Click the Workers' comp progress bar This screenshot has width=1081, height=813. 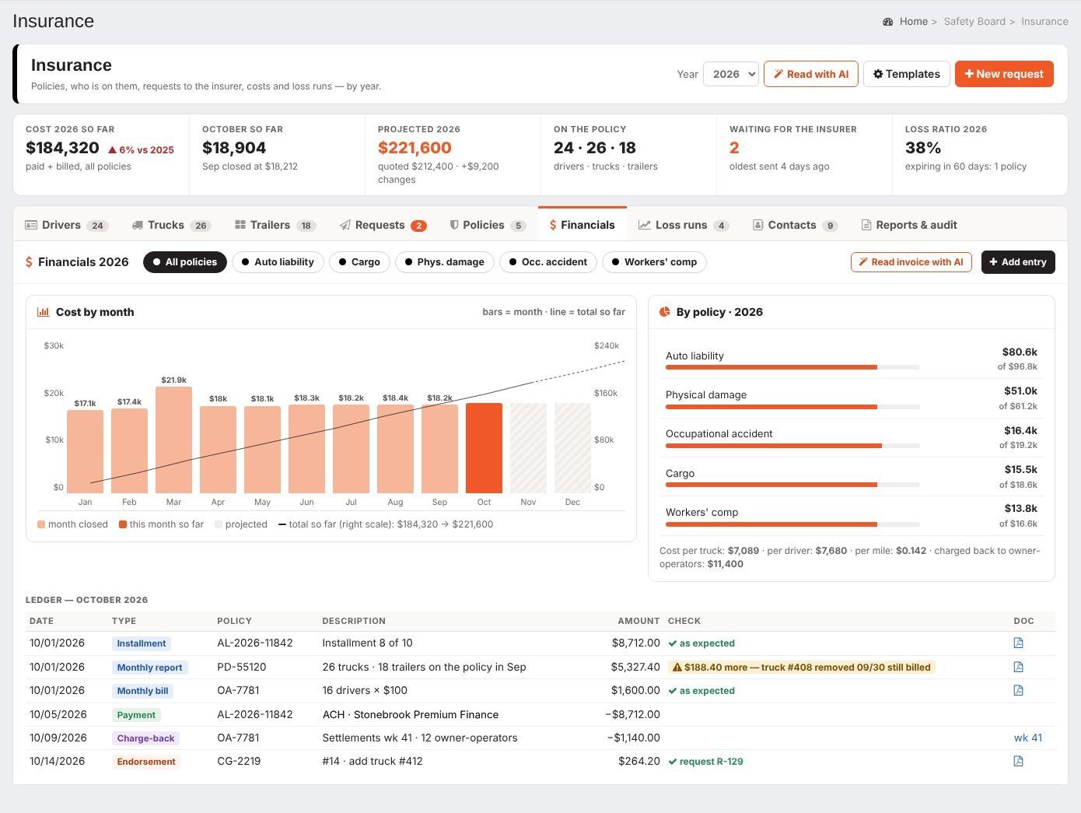point(792,524)
